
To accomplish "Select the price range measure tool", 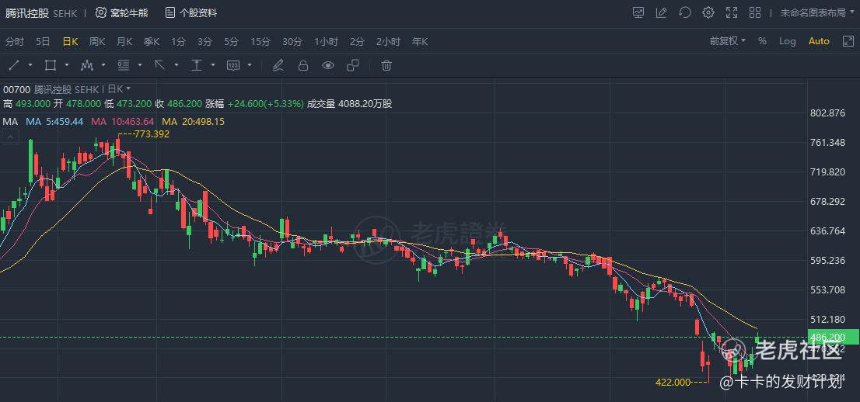I will click(x=197, y=66).
